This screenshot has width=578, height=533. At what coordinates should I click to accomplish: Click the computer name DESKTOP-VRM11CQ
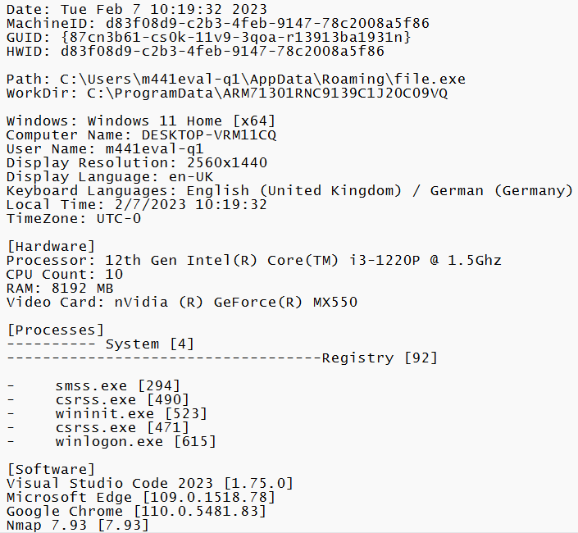[x=209, y=134]
